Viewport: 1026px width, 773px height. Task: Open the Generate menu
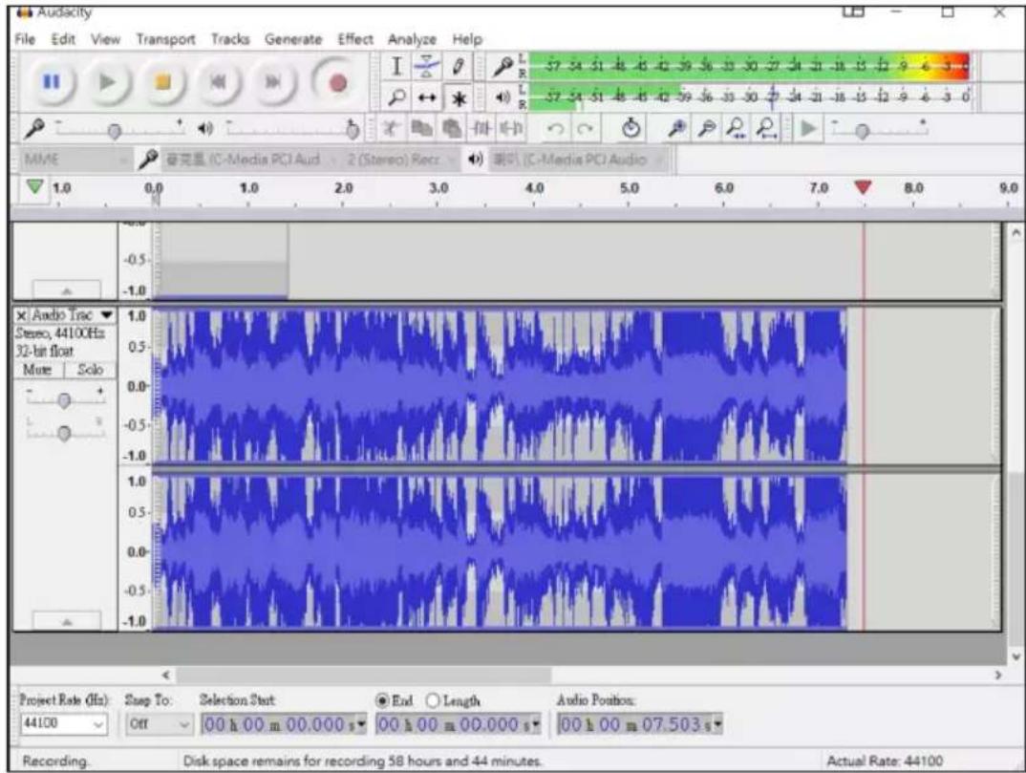tap(293, 39)
